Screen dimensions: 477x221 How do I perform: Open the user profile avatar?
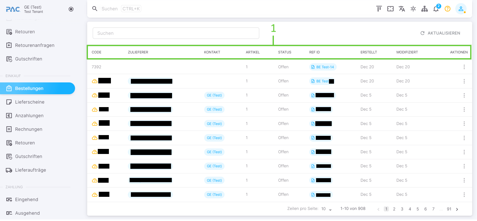coord(461,9)
